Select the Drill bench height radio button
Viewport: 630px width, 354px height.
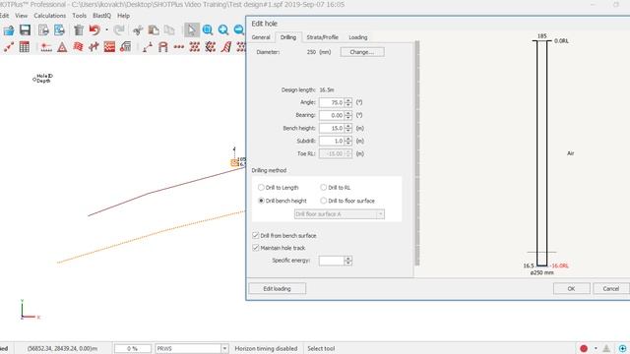point(261,201)
